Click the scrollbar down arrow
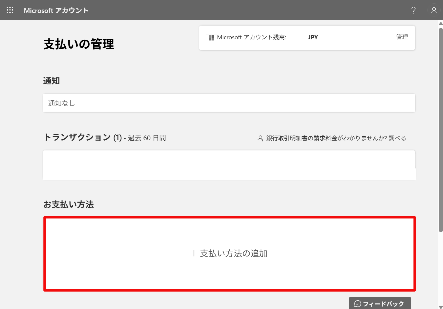 point(441,307)
